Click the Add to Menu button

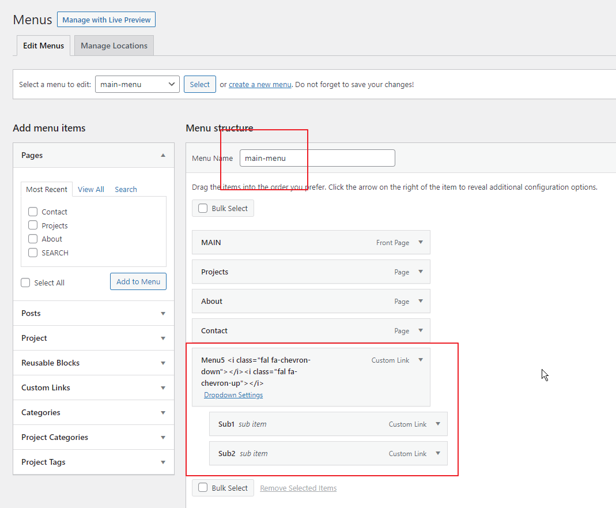[138, 281]
